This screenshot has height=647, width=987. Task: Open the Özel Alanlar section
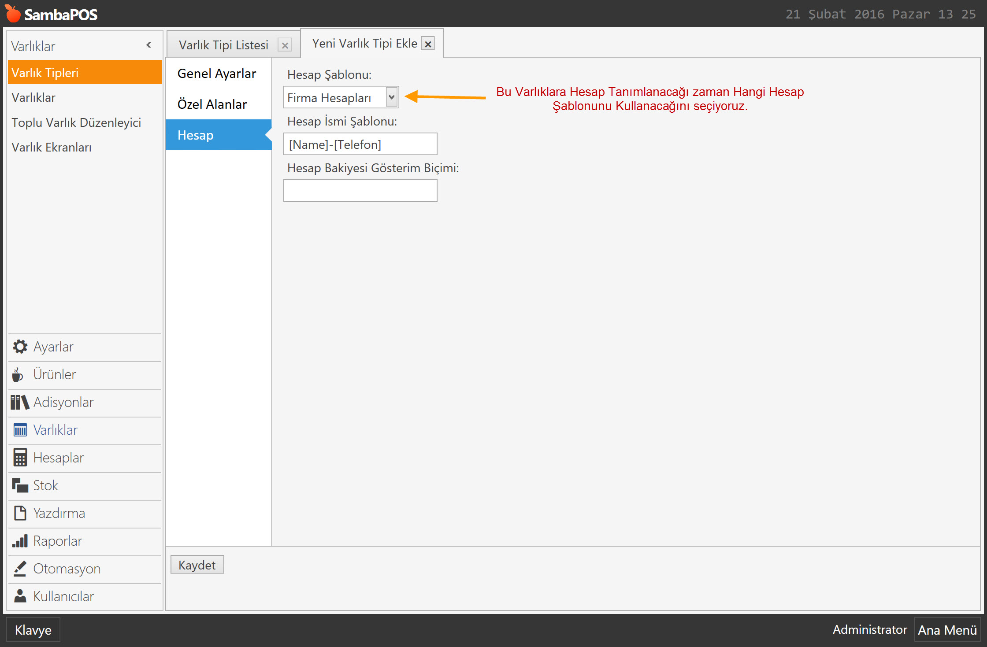click(x=219, y=104)
